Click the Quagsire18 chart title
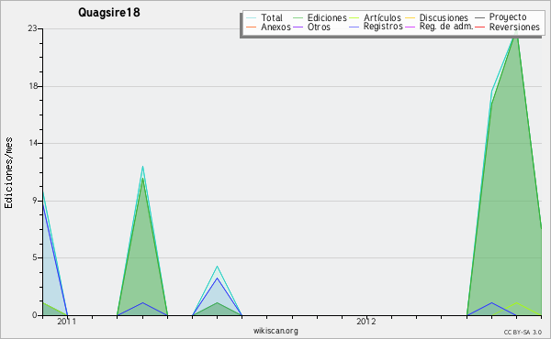The width and height of the screenshot is (551, 339). [109, 13]
